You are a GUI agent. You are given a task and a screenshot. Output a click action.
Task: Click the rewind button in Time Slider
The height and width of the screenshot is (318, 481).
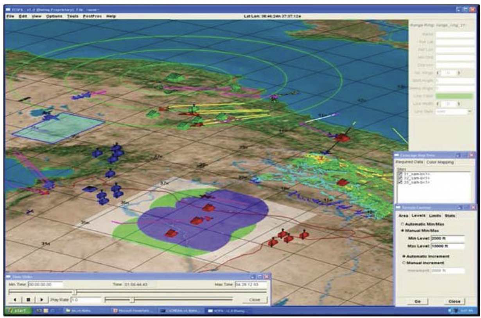pos(15,300)
